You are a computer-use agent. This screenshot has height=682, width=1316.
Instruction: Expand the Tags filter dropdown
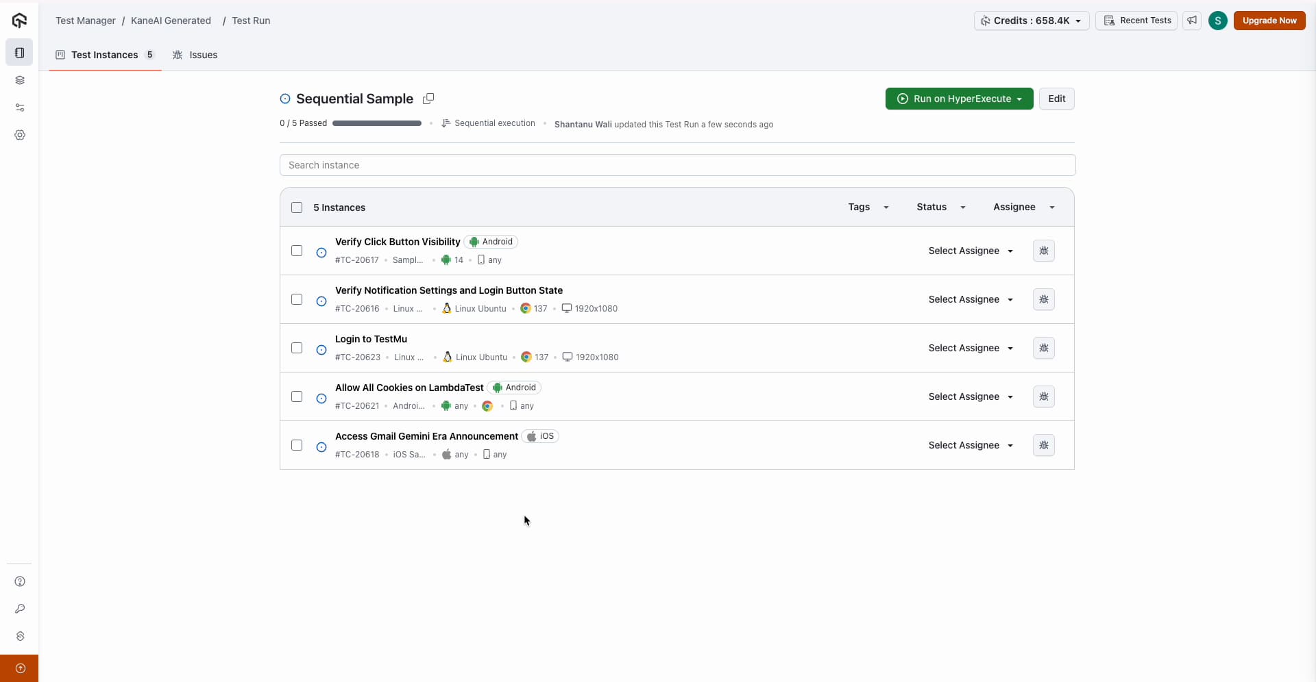[x=868, y=207]
